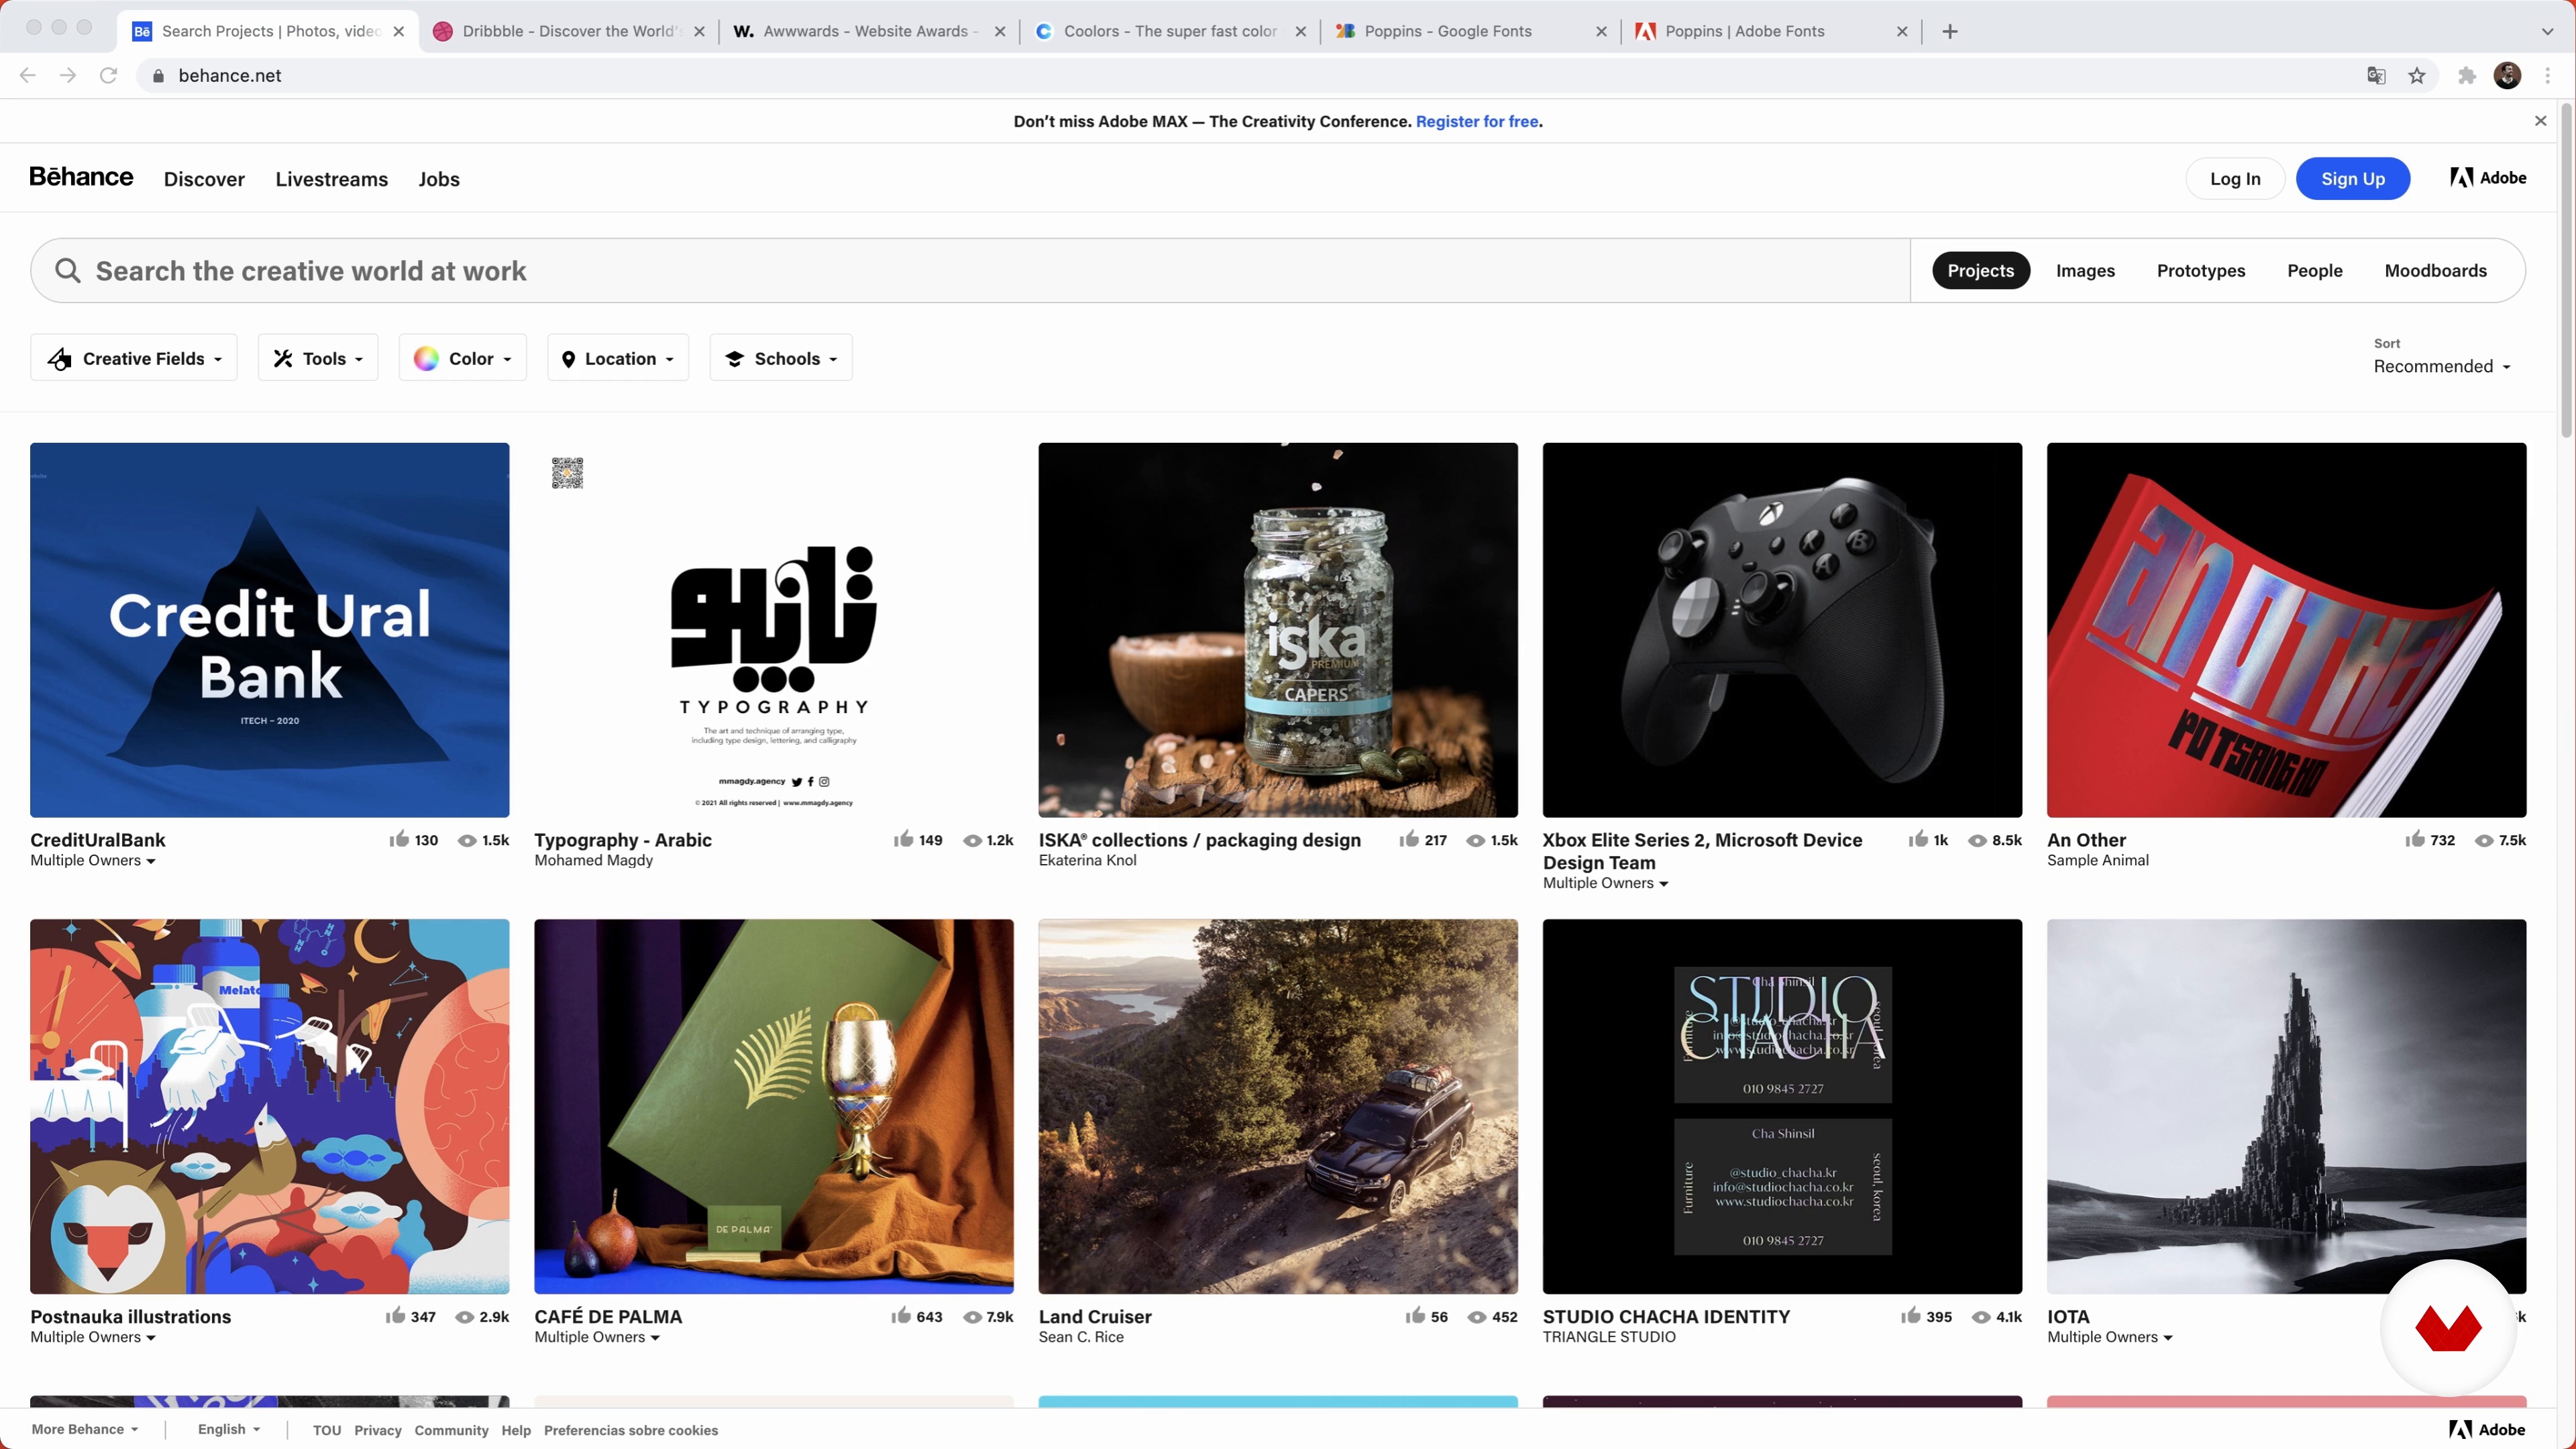Open Preferencias sobre cookies link
This screenshot has width=2576, height=1449.
631,1431
